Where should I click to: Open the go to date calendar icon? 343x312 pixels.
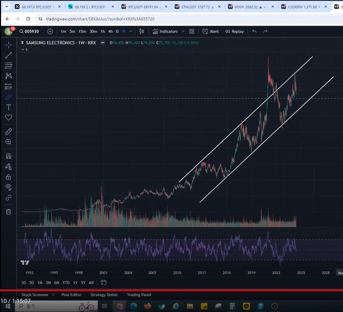pyautogui.click(x=103, y=282)
